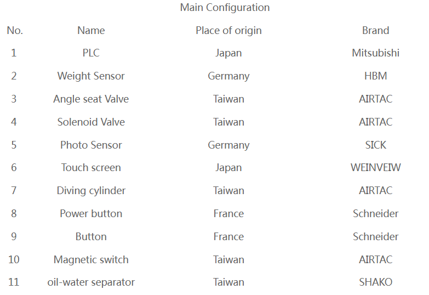Screen dimensions: 429x295
Task: Click the Diving cylinder entry
Action: click(x=91, y=191)
